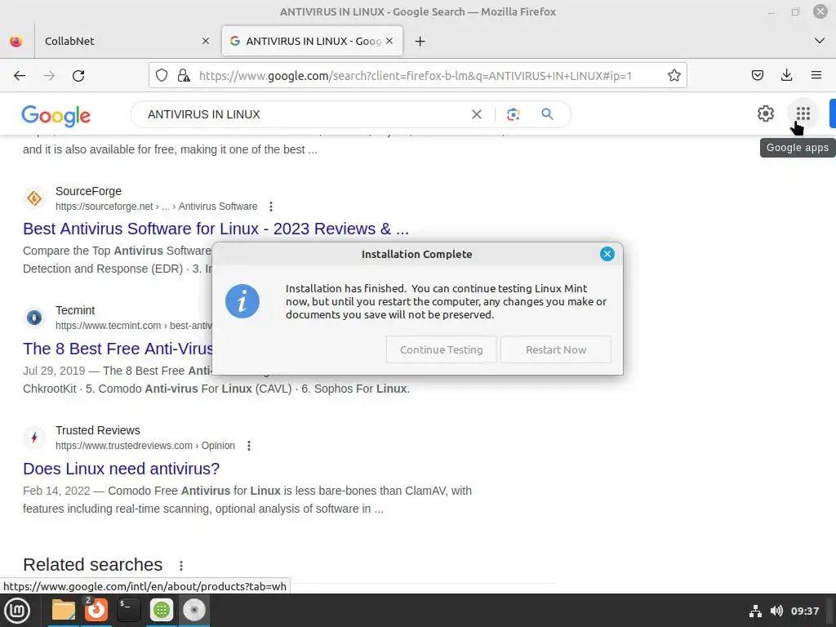Viewport: 836px width, 627px height.
Task: Switch to Firefox from the taskbar
Action: [x=96, y=610]
